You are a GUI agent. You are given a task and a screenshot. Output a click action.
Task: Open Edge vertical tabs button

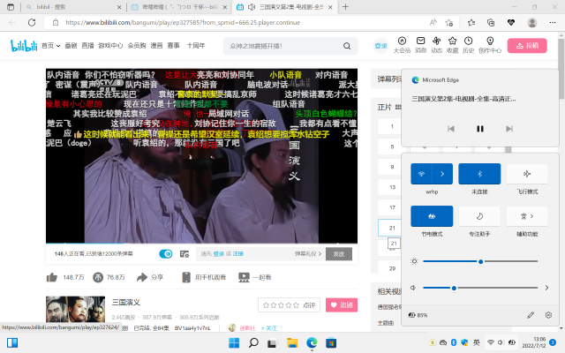point(11,7)
